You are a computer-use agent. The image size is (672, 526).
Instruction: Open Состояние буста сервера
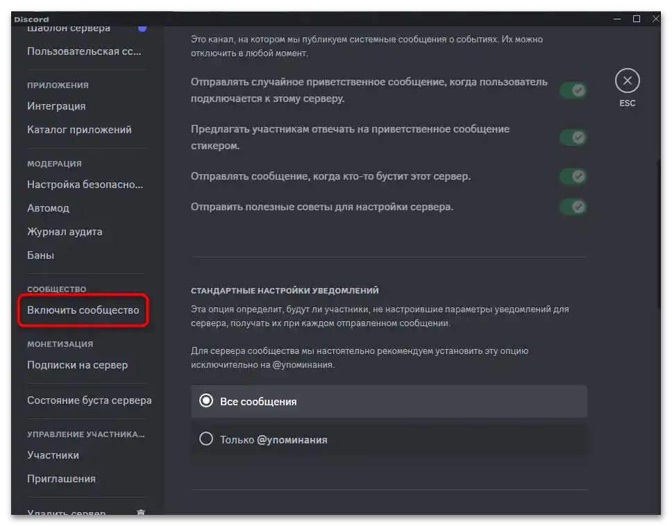(x=89, y=400)
